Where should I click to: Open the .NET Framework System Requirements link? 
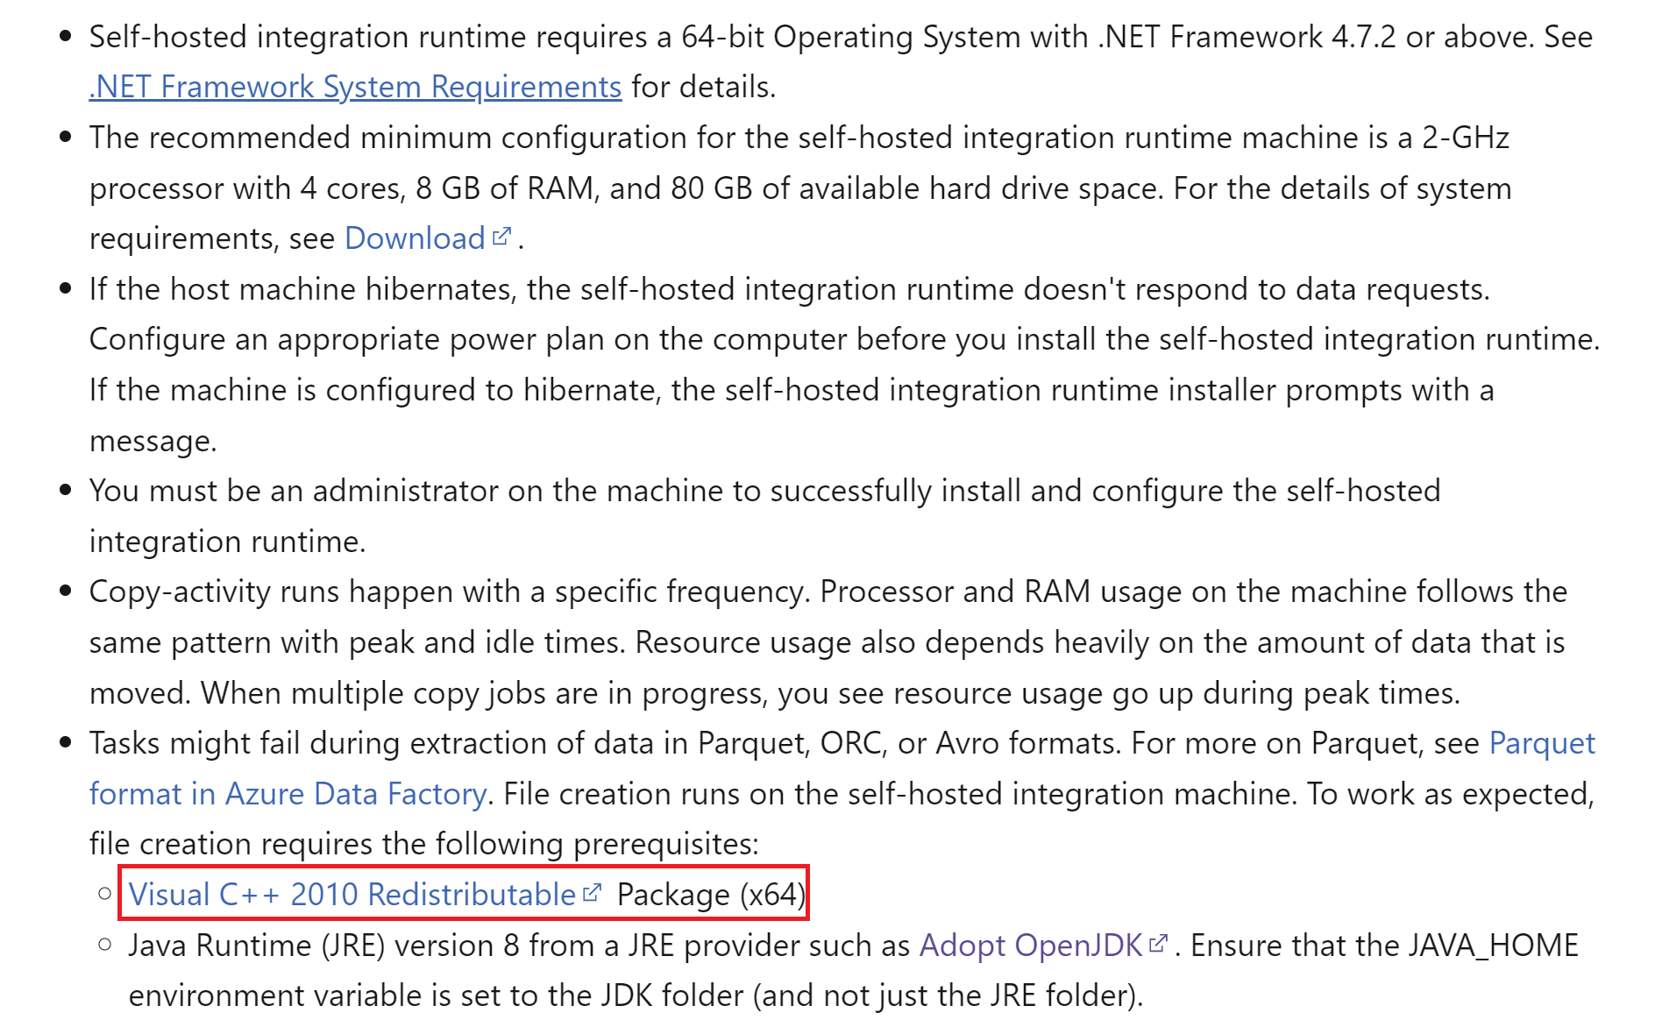click(355, 87)
